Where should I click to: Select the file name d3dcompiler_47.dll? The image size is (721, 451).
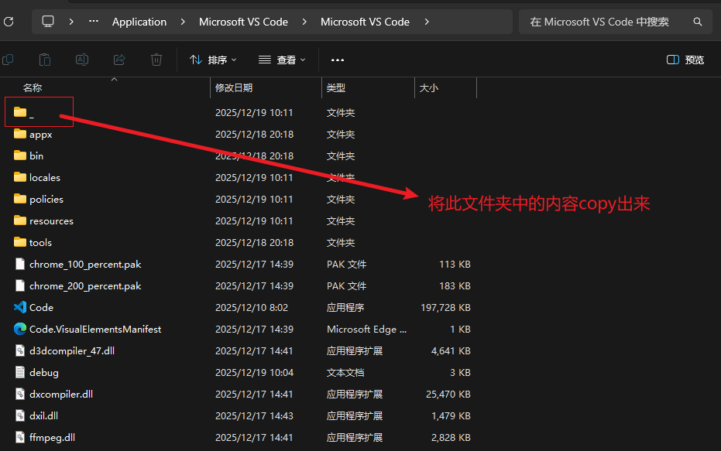[72, 351]
